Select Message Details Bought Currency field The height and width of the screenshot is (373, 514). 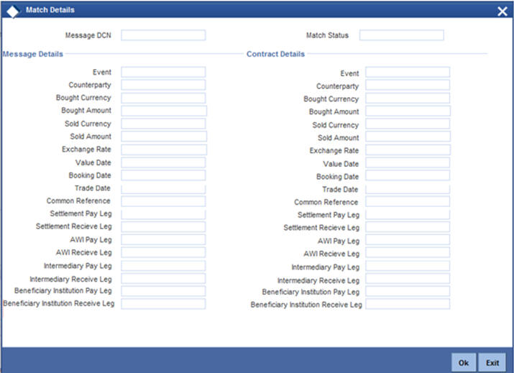(163, 98)
